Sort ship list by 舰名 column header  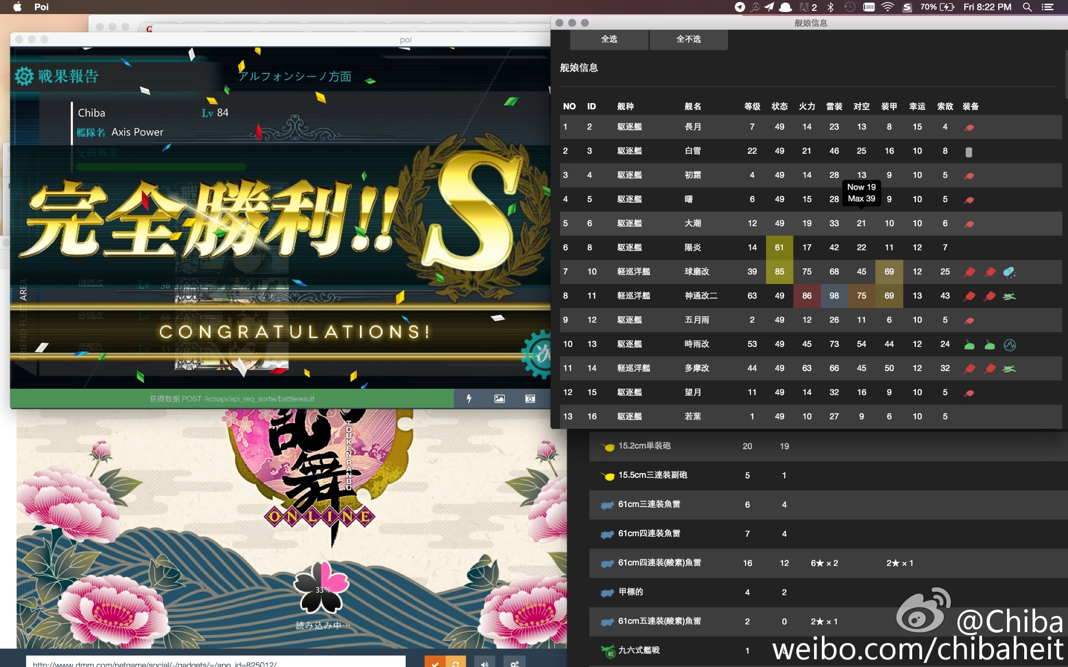coord(693,106)
